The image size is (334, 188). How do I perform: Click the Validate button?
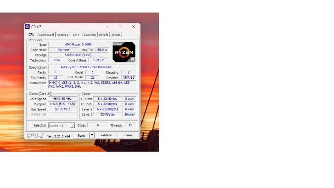click(x=106, y=135)
